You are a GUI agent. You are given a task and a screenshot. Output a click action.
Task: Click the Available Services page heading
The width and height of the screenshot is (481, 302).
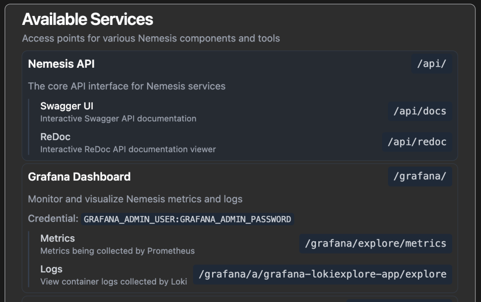click(x=87, y=19)
